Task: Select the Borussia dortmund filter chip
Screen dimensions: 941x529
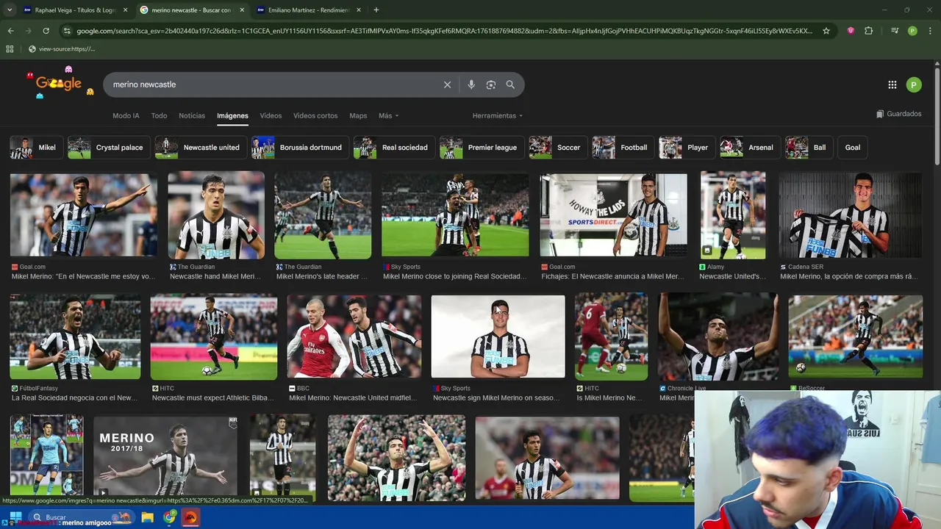Action: click(300, 148)
